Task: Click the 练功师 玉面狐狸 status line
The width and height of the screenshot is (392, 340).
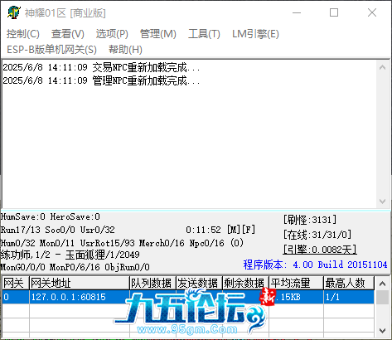Action: [x=70, y=255]
